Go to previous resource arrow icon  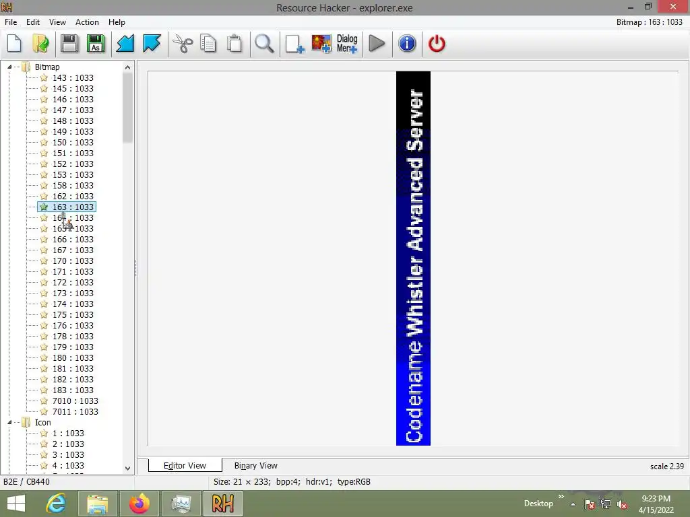click(125, 44)
